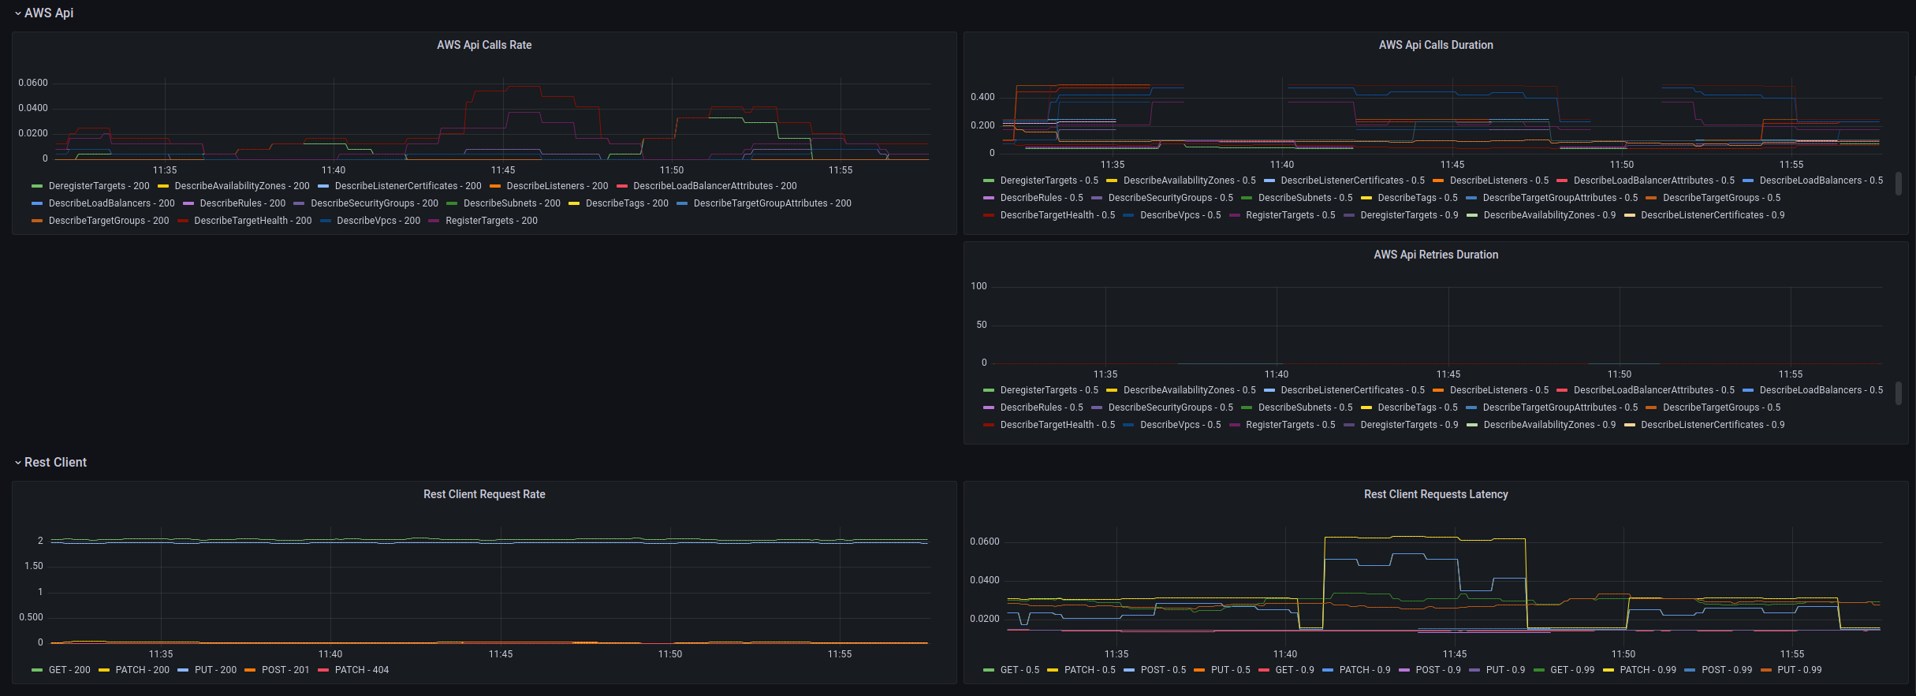Image resolution: width=1916 pixels, height=696 pixels.
Task: Collapse the Rest Client row chevron
Action: pos(17,463)
